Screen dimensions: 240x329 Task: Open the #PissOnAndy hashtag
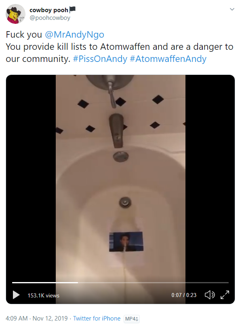pos(100,59)
